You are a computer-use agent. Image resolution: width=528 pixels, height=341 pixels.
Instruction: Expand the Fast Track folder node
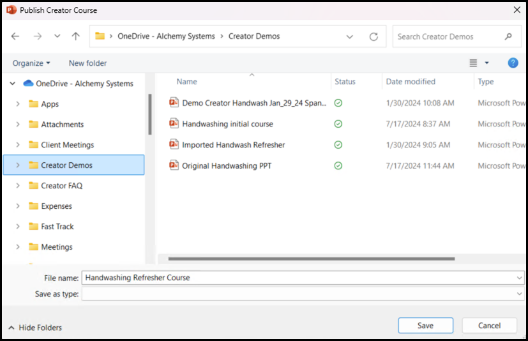click(x=18, y=227)
